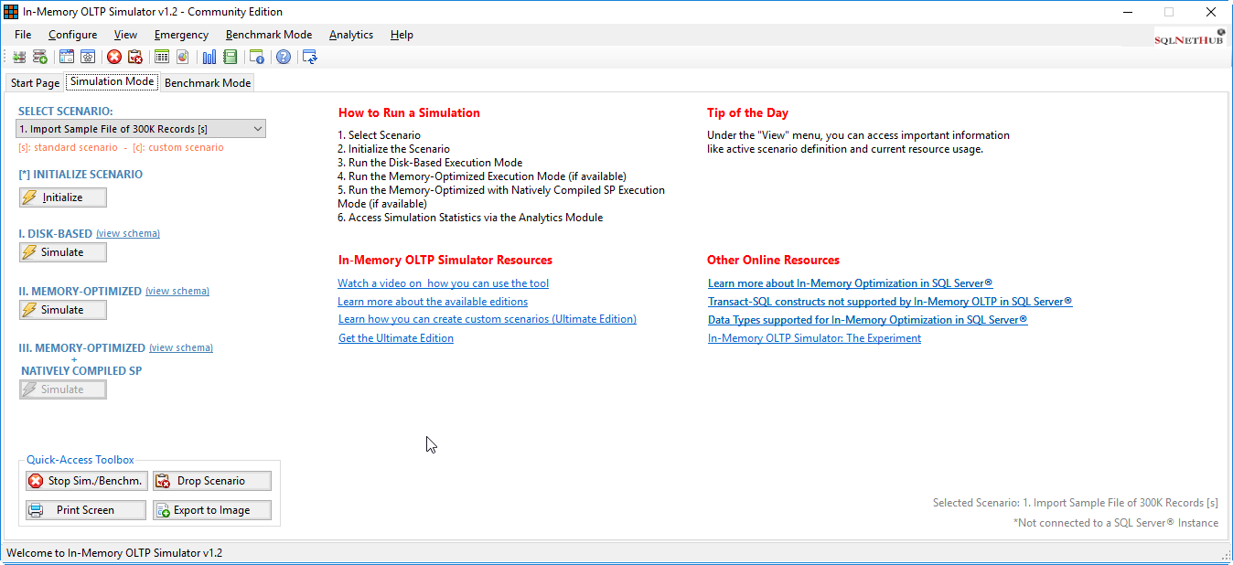
Task: Click the window with refresh arrows toolbar icon
Action: click(x=310, y=57)
